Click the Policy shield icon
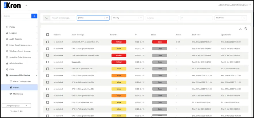Image resolution: width=254 pixels, height=118 pixels. point(7,27)
